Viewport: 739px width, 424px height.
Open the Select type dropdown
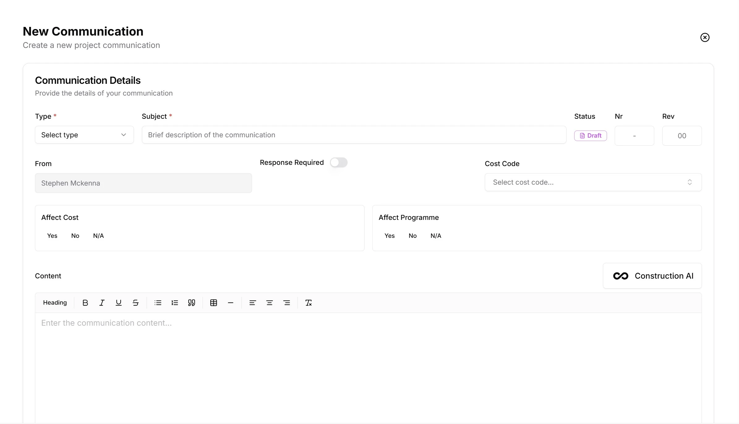[84, 135]
